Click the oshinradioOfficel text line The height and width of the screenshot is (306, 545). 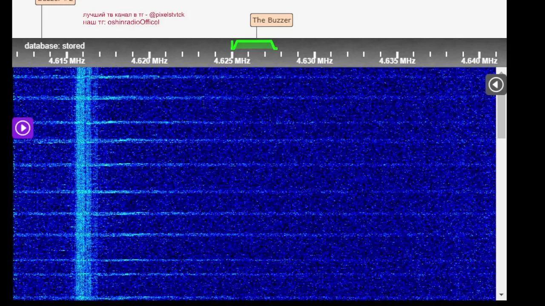[x=121, y=22]
